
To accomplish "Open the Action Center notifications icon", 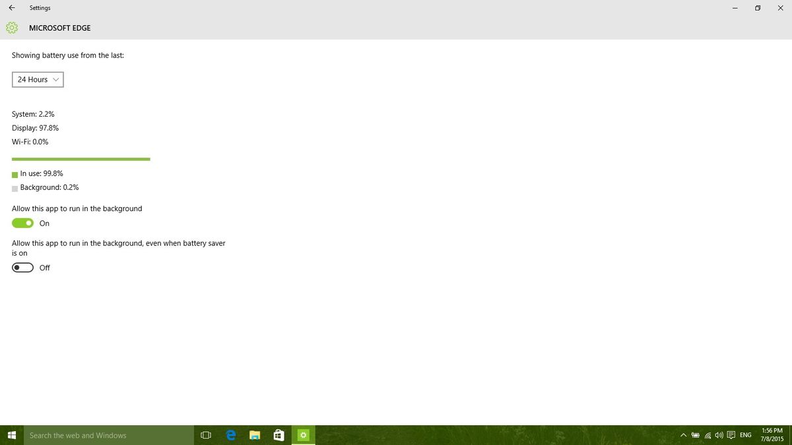I will click(730, 435).
